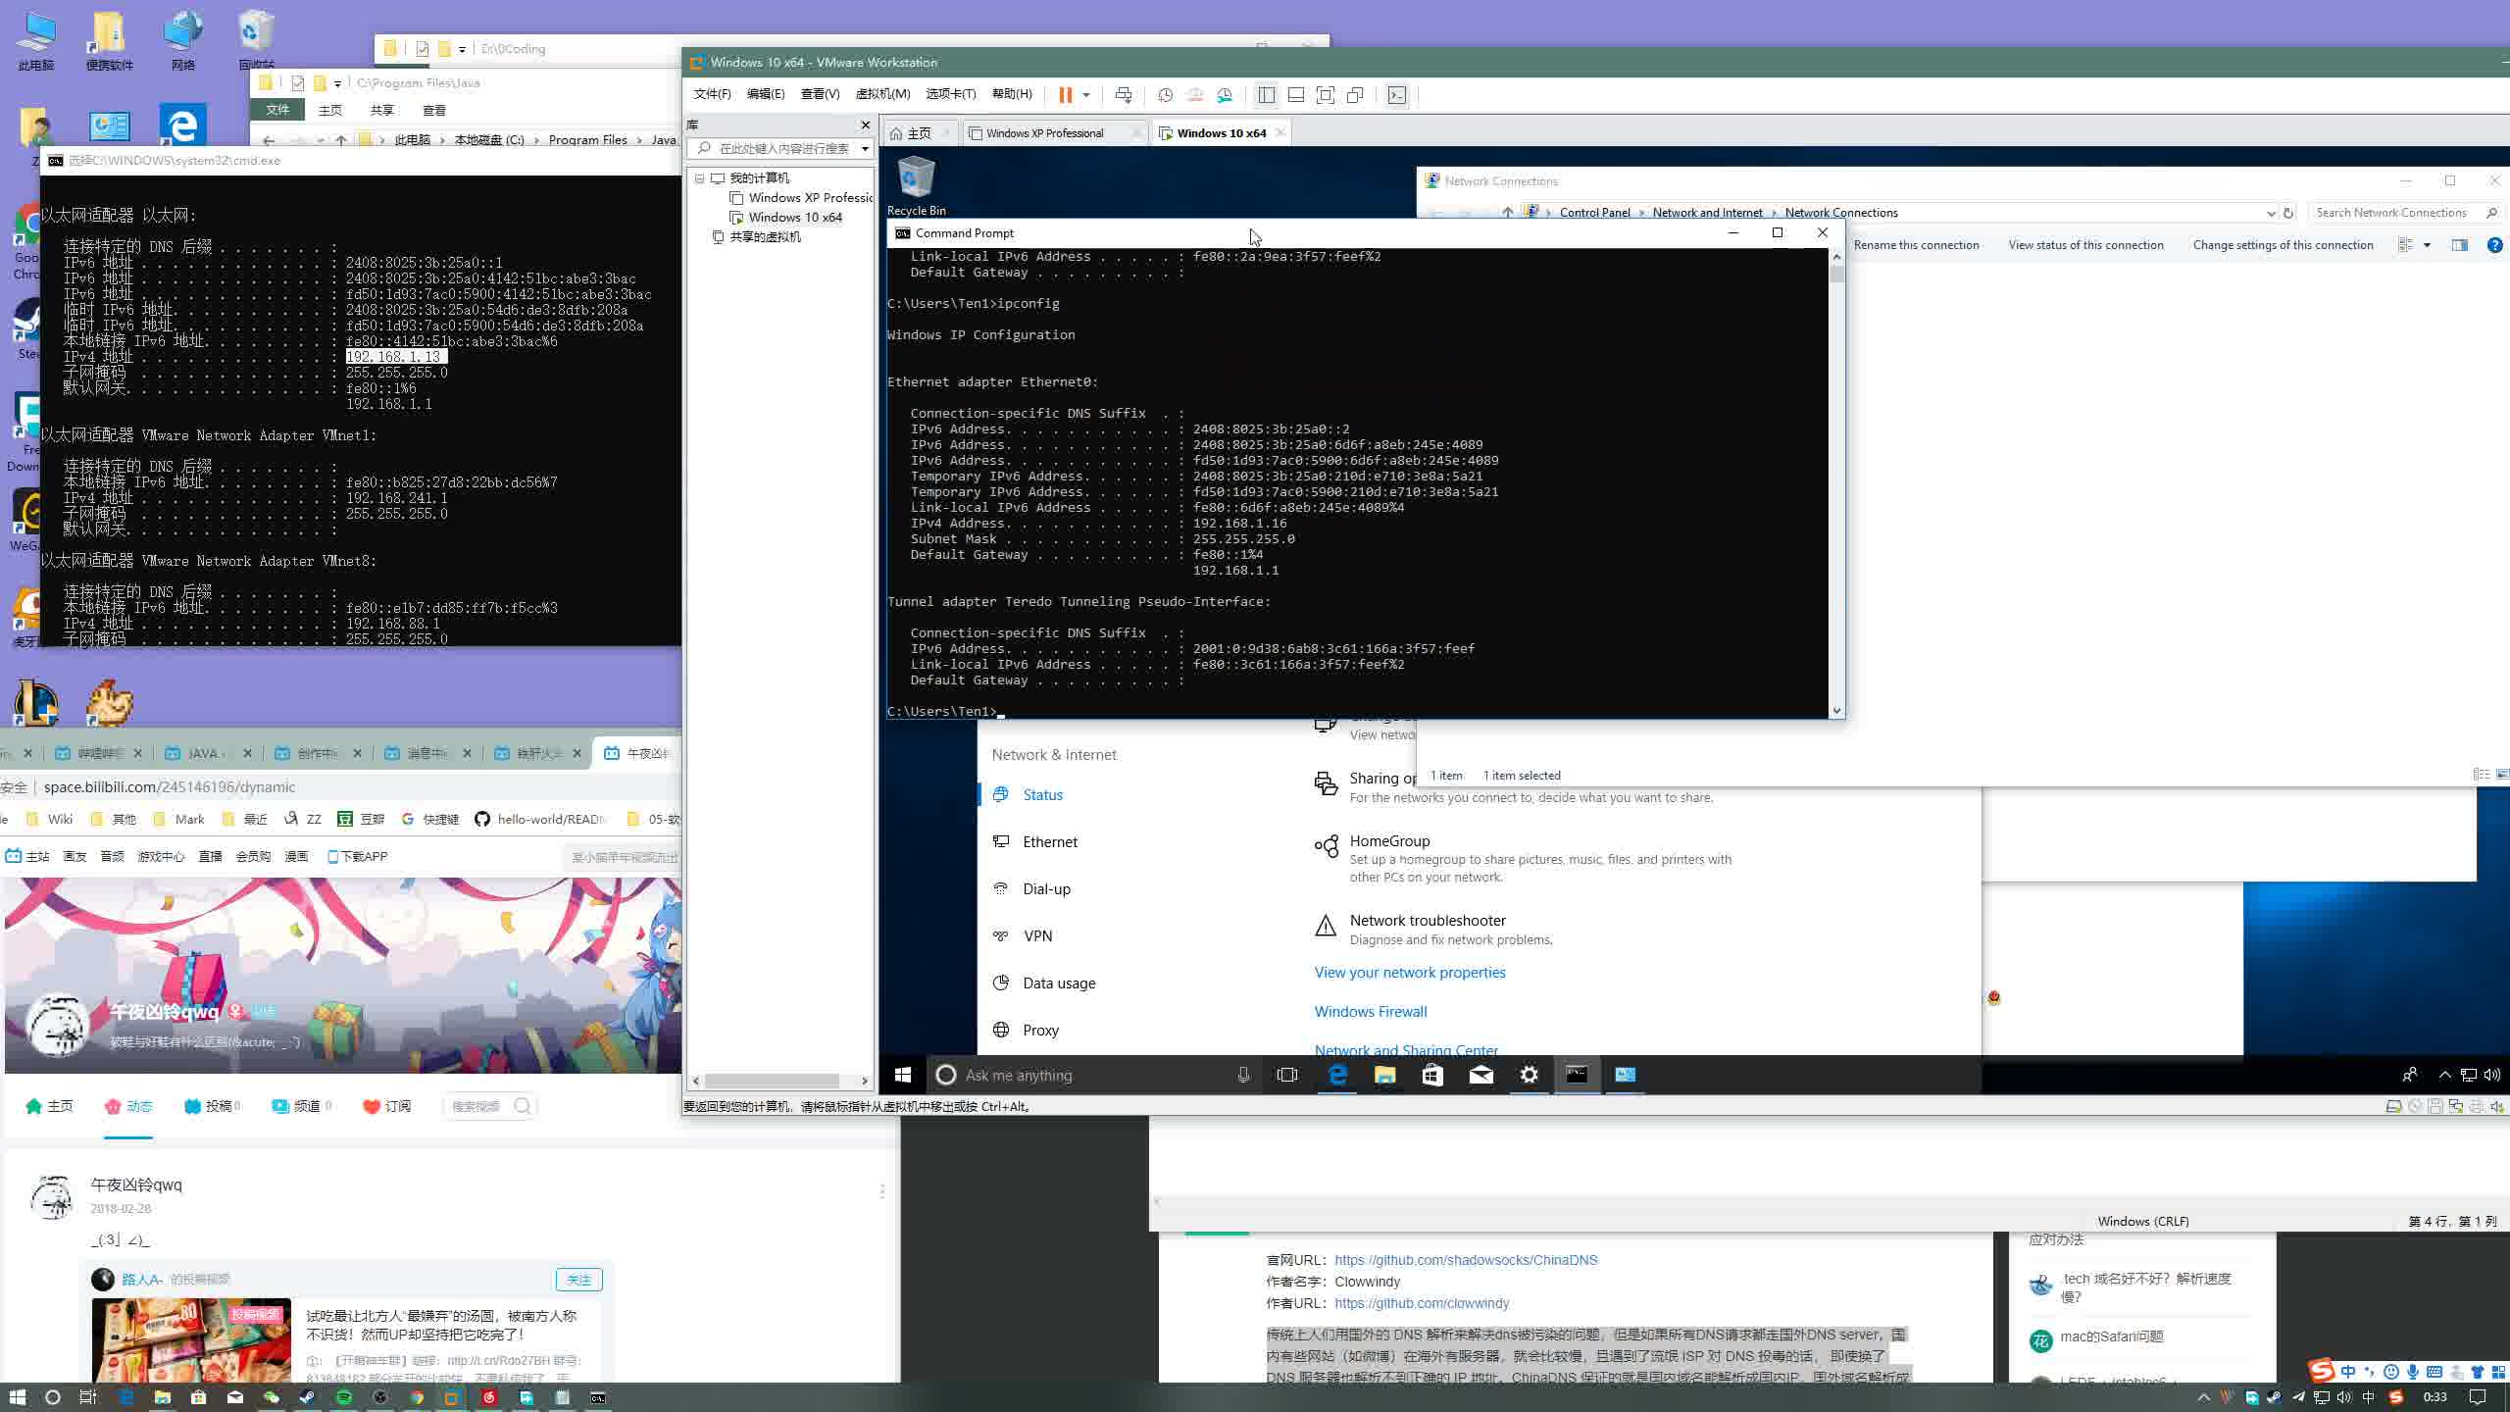Image resolution: width=2510 pixels, height=1412 pixels.
Task: Open the VMware console view icon
Action: pyautogui.click(x=1397, y=95)
